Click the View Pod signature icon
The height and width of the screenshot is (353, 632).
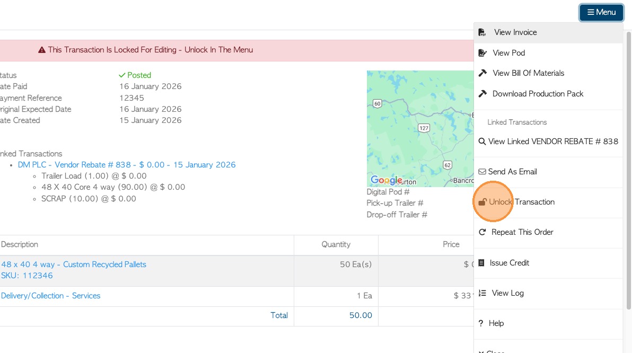[x=482, y=53]
